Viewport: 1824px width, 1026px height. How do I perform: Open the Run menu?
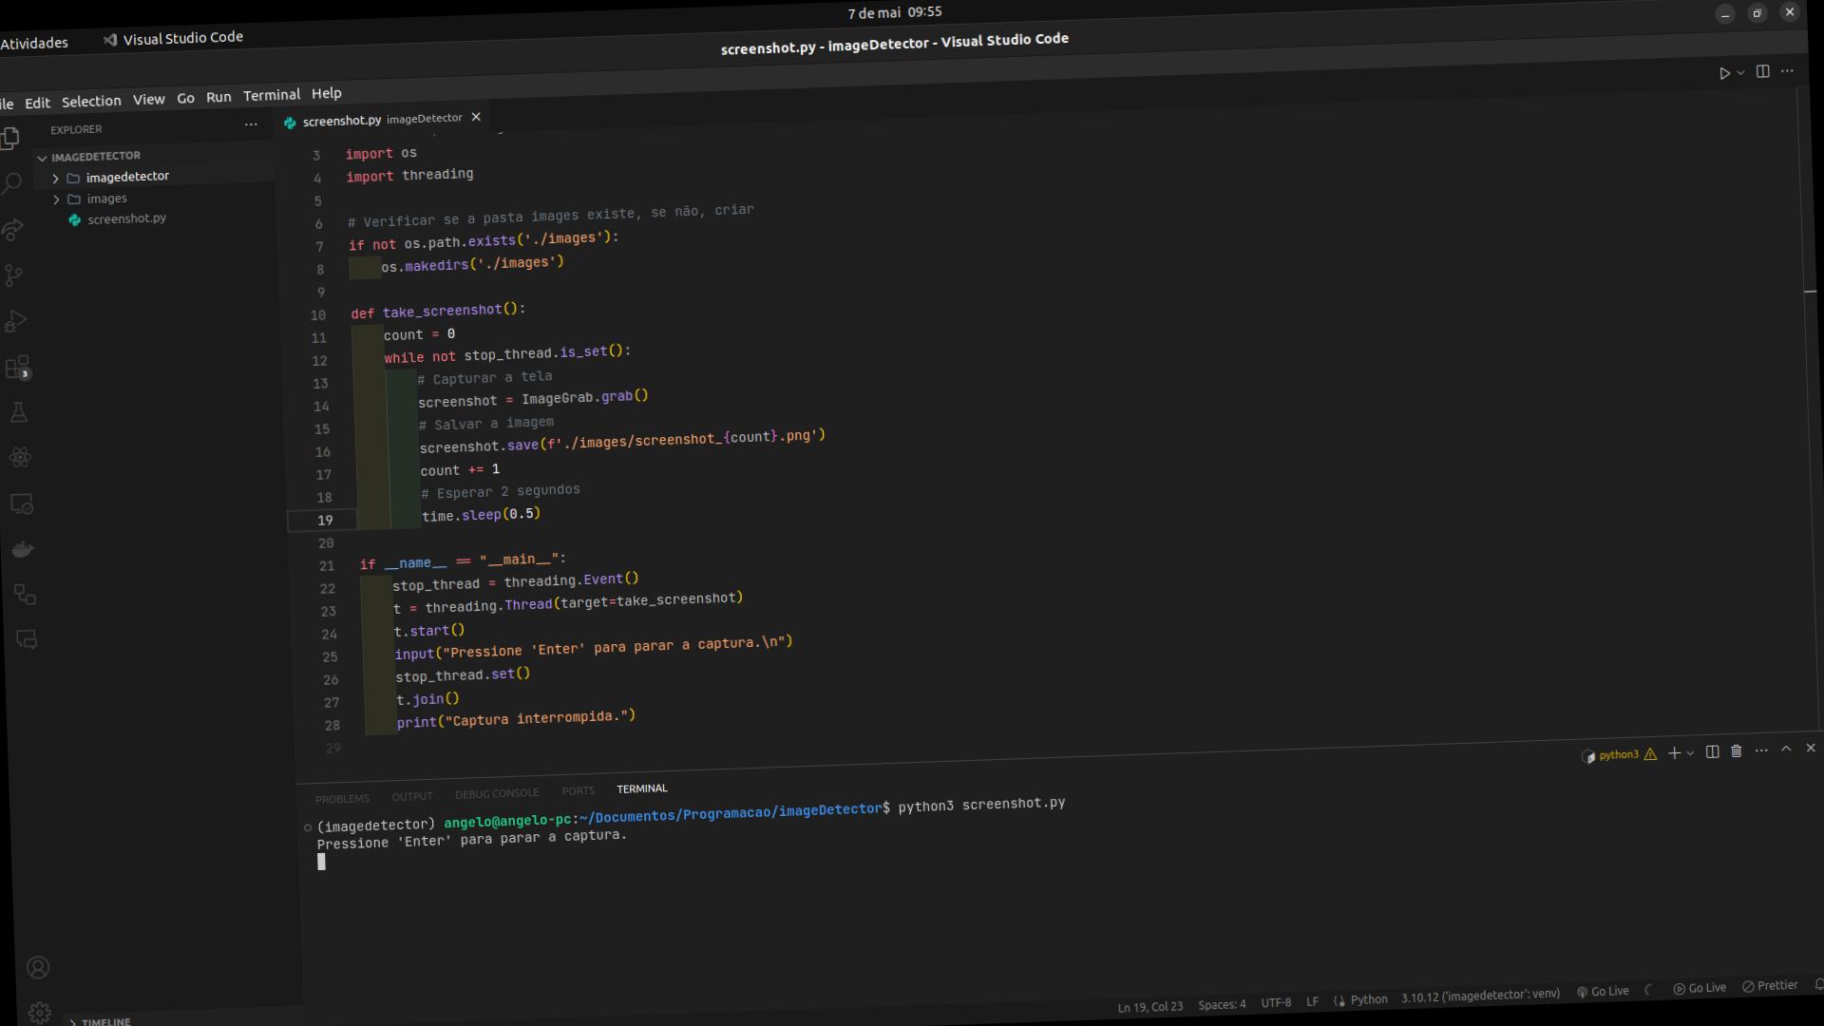pos(218,97)
